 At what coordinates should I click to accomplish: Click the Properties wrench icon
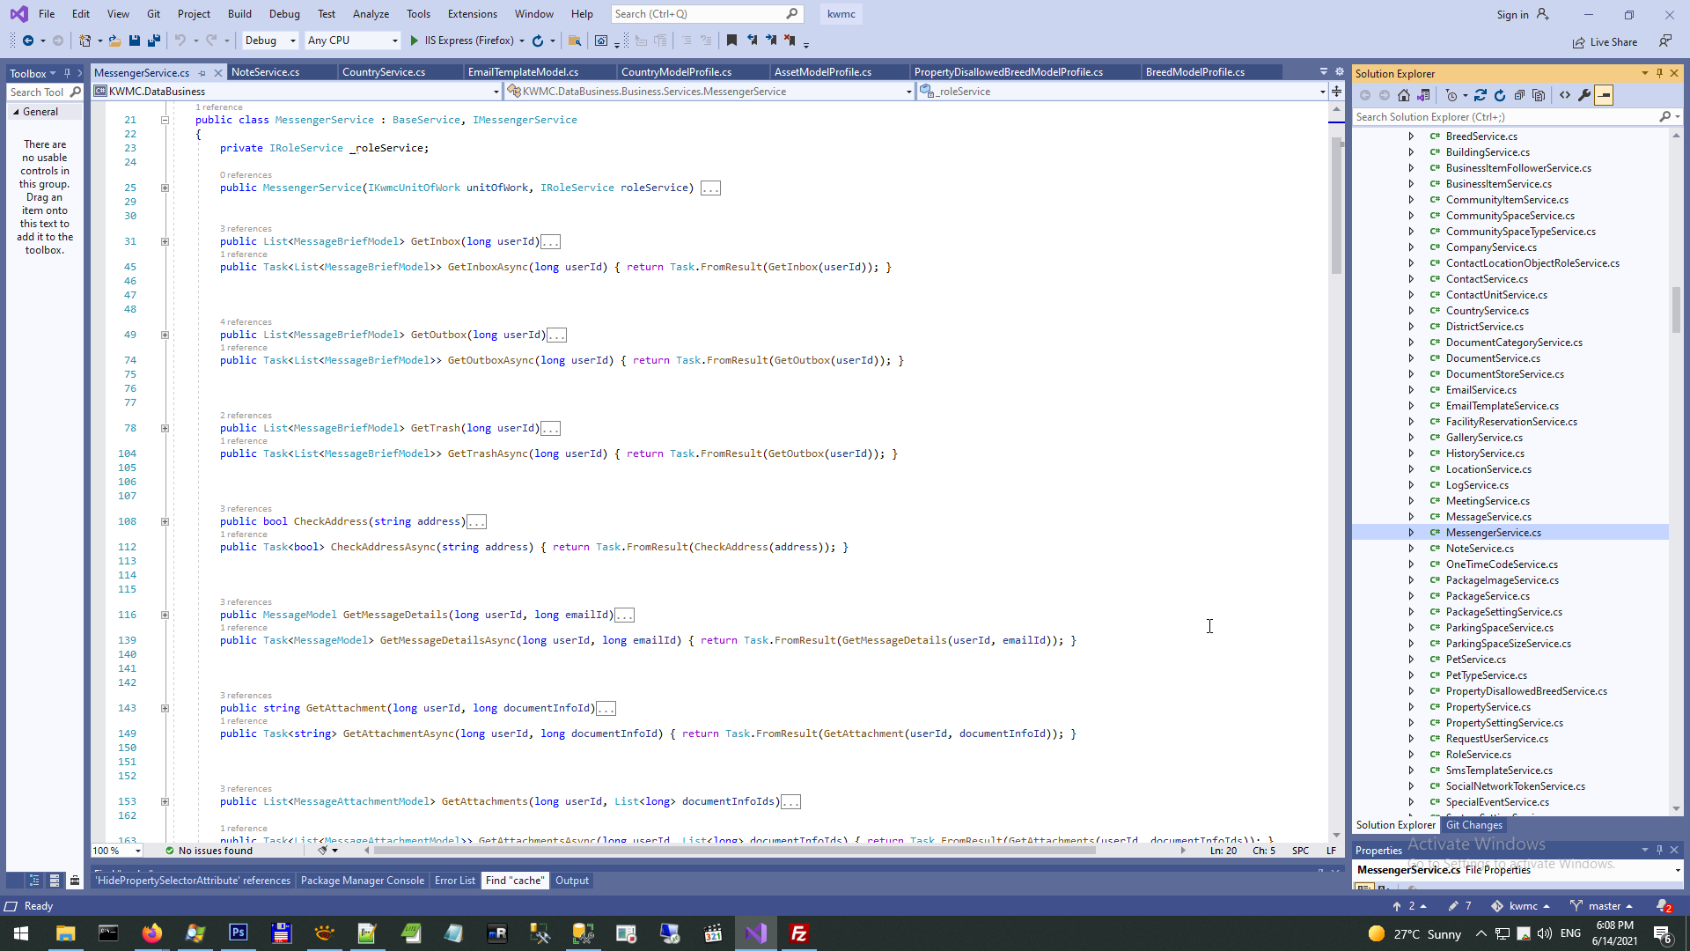click(1584, 95)
